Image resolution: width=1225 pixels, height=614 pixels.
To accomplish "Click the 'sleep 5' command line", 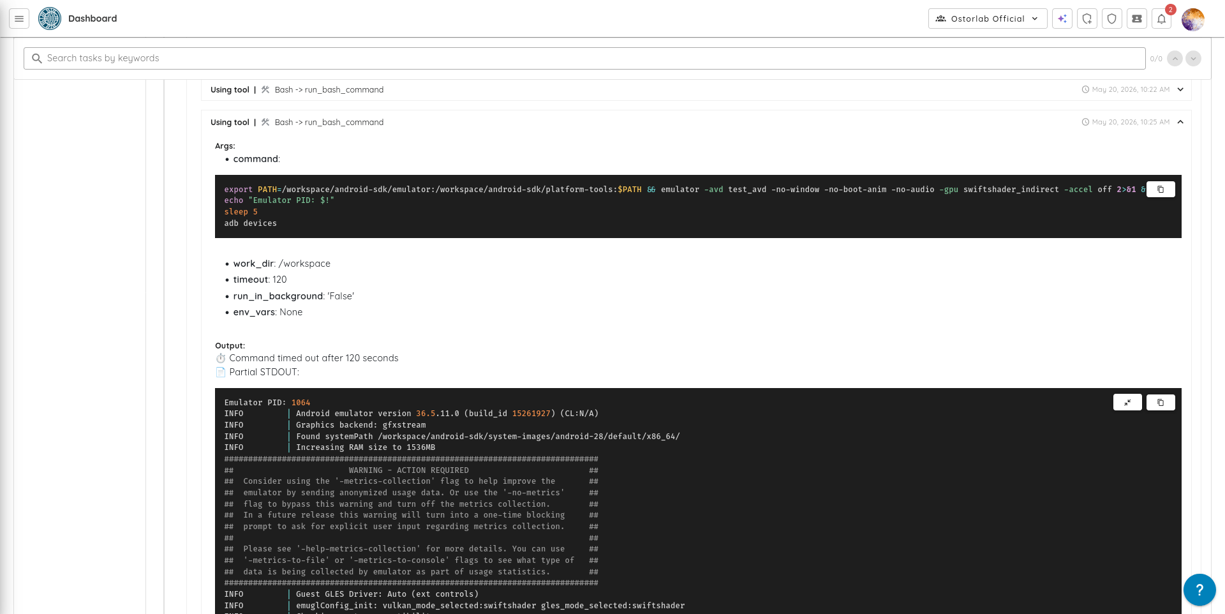I will click(241, 212).
